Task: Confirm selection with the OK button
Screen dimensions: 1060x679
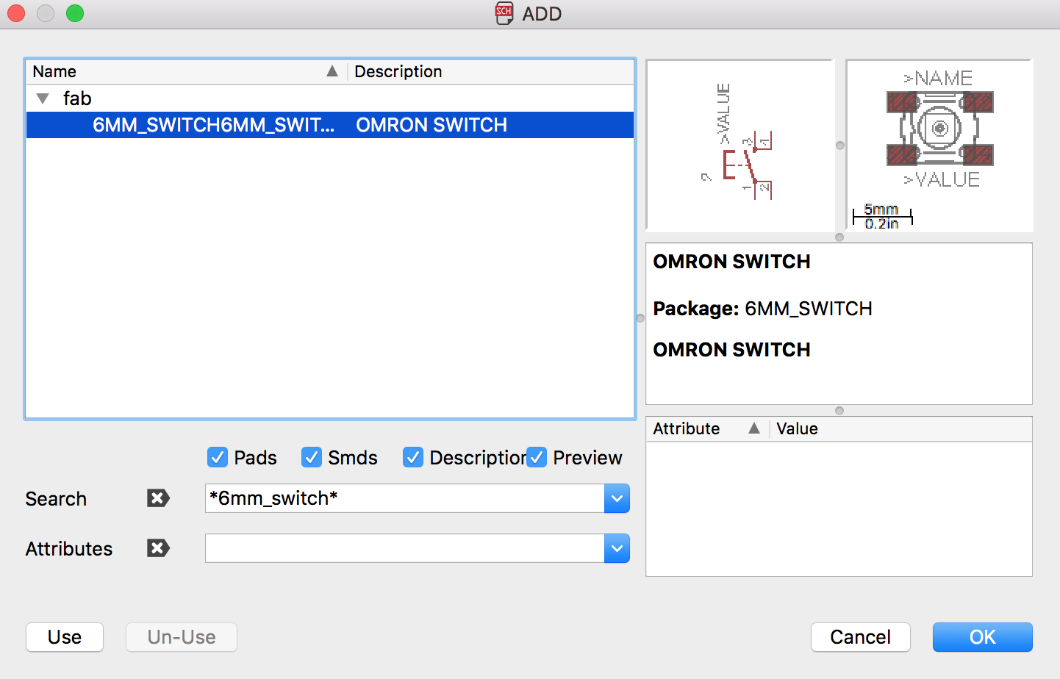Action: click(x=982, y=637)
